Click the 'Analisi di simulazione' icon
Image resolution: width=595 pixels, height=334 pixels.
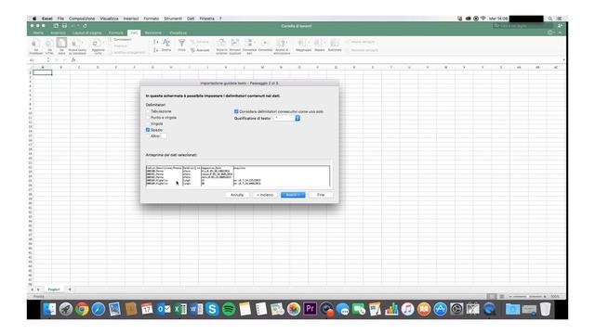(x=281, y=43)
